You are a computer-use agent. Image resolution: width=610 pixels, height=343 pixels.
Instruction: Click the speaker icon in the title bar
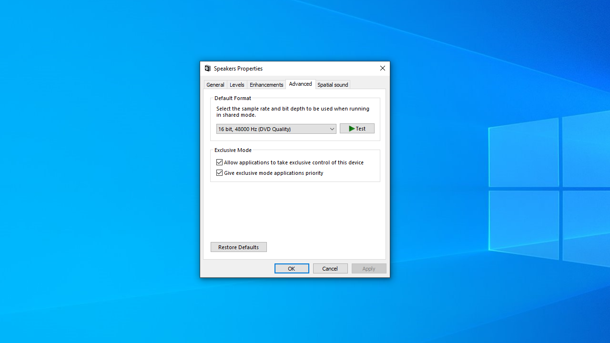click(207, 69)
